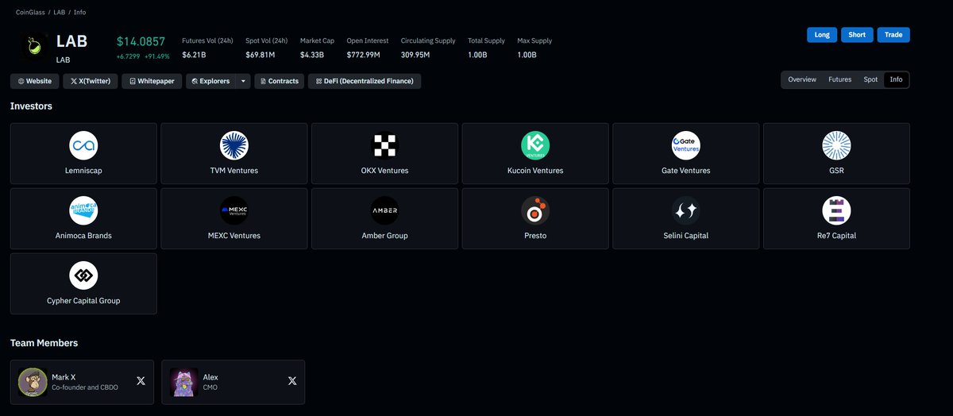
Task: Click the blue Short button
Action: tap(857, 35)
